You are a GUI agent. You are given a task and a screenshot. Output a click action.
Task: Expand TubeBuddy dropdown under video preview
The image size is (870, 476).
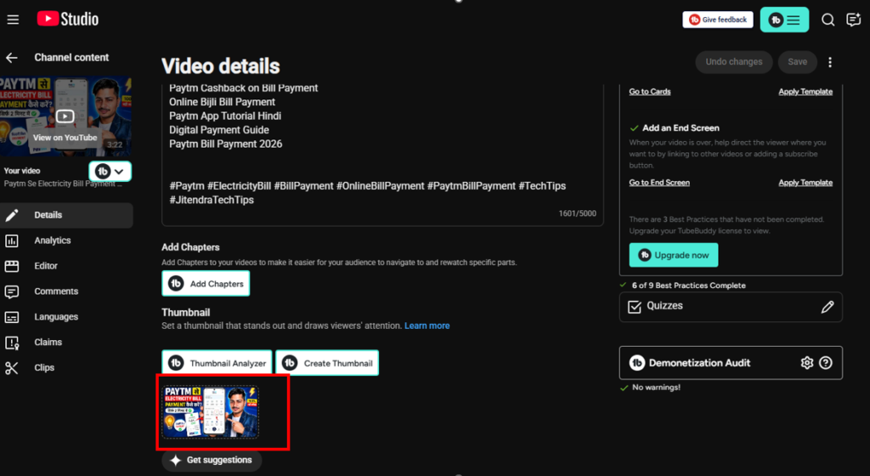point(110,172)
